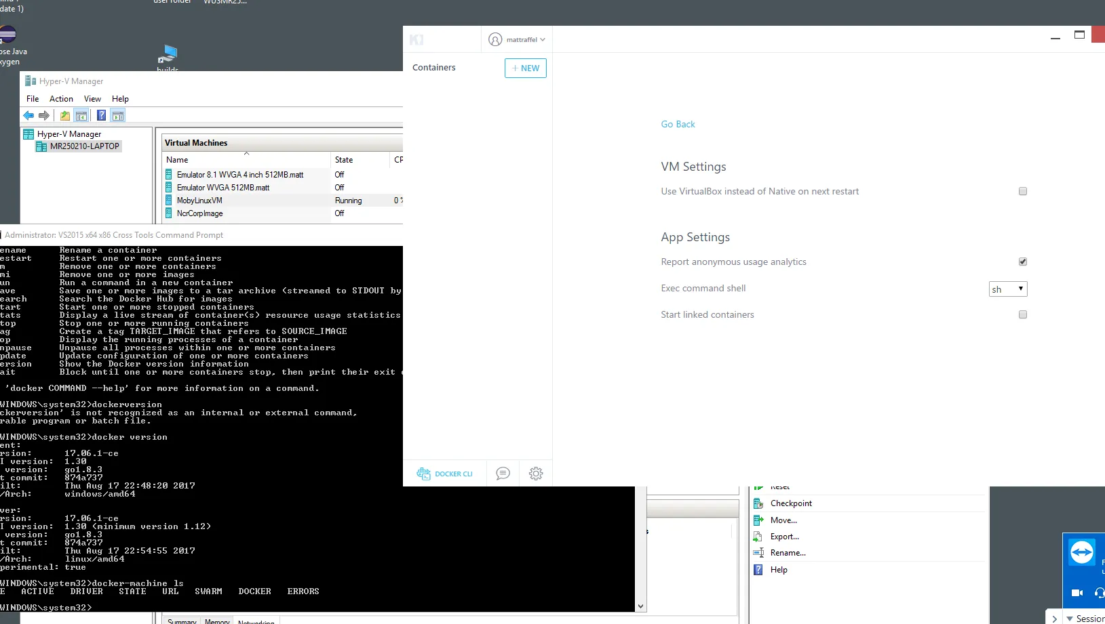
Task: Click the Kitematic user avatar icon
Action: [495, 40]
